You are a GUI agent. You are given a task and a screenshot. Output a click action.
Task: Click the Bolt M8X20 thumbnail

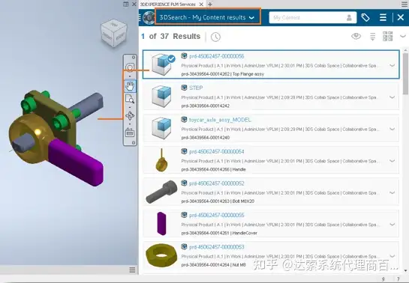pyautogui.click(x=161, y=192)
